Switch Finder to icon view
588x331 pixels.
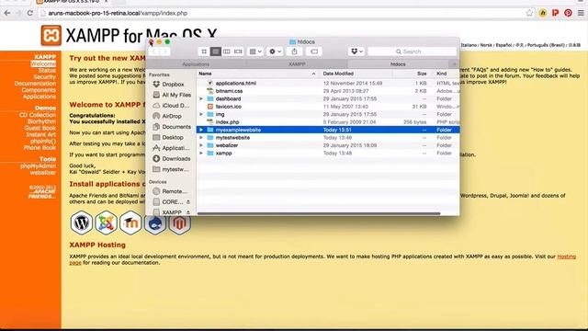click(x=204, y=51)
